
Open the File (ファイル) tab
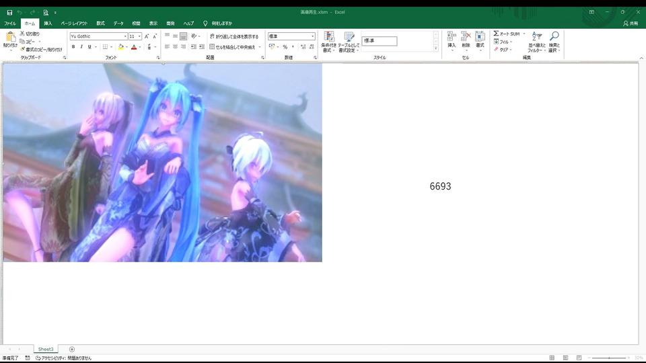click(10, 24)
